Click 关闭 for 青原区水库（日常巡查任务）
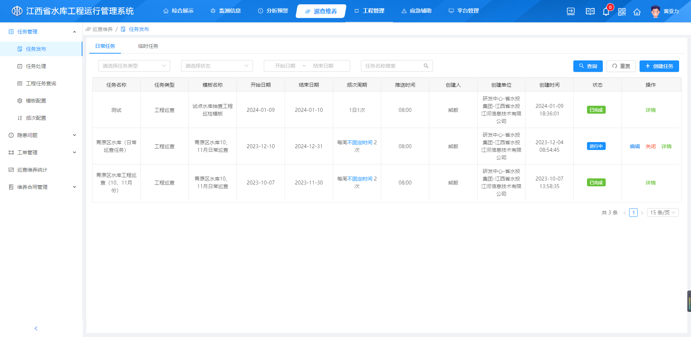691x337 pixels. [x=651, y=146]
